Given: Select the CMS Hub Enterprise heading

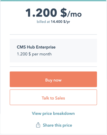Looking at the screenshot, I should click(x=36, y=47).
